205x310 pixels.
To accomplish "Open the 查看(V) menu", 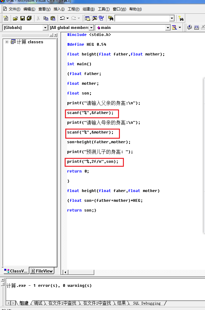I will (44, 9).
